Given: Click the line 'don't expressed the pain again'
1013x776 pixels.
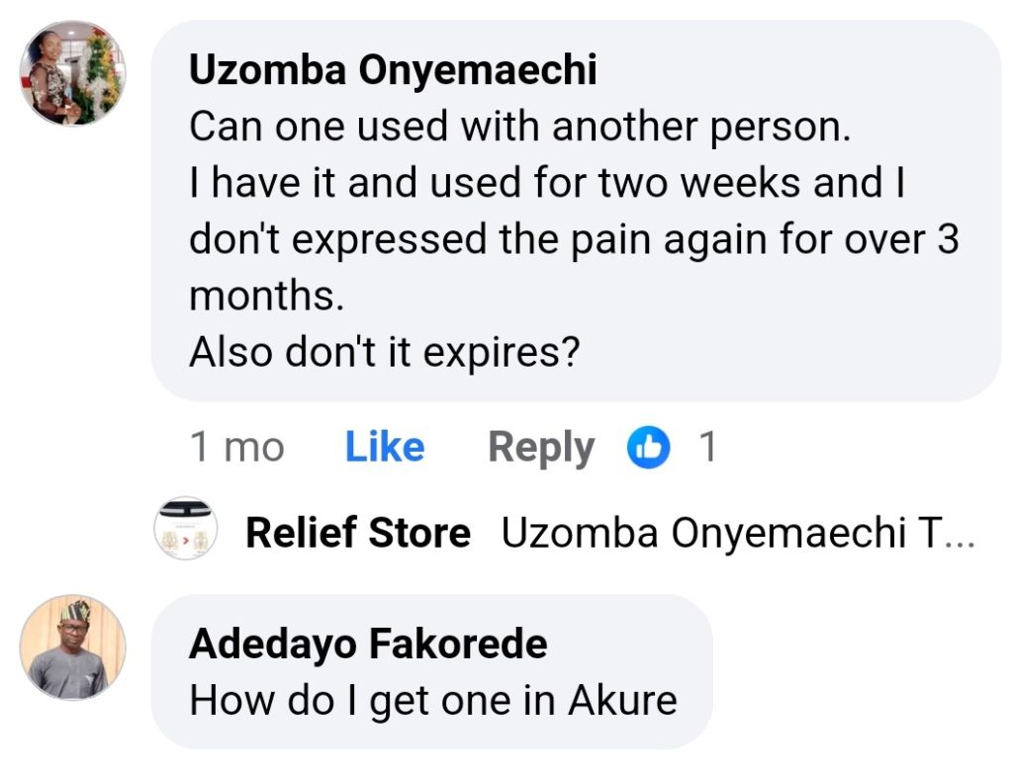Looking at the screenshot, I should click(574, 240).
